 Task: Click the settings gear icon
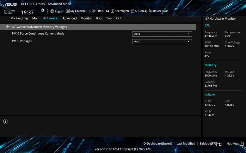(43, 10)
